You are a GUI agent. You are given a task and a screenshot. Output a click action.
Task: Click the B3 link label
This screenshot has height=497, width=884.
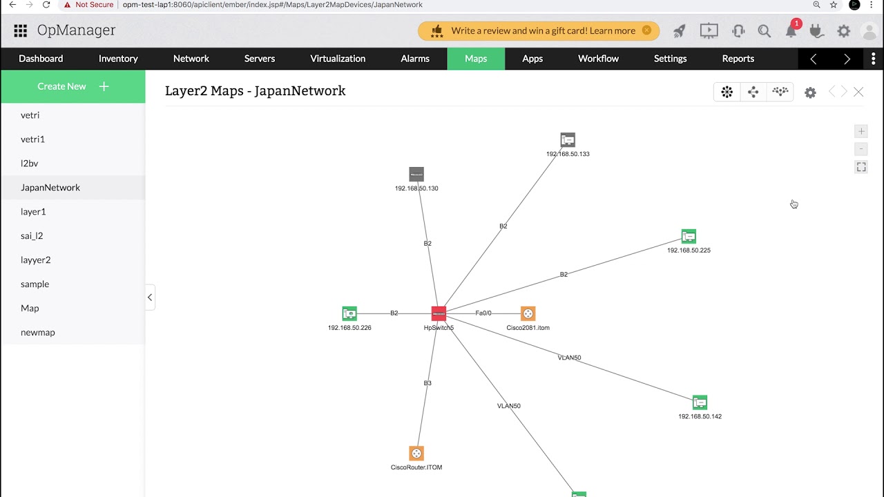(x=427, y=383)
